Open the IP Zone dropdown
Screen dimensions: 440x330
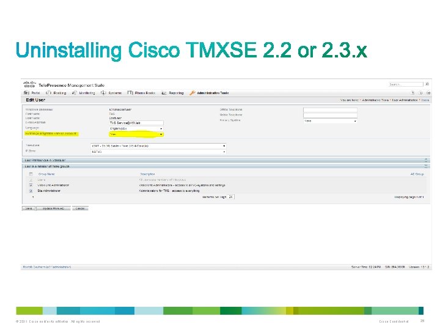coord(158,152)
